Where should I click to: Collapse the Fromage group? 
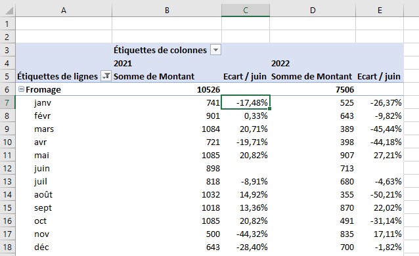tap(21, 89)
